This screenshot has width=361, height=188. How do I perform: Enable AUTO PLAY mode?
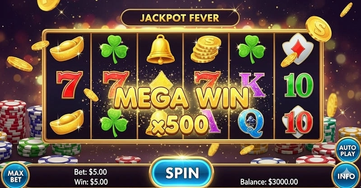tap(347, 151)
